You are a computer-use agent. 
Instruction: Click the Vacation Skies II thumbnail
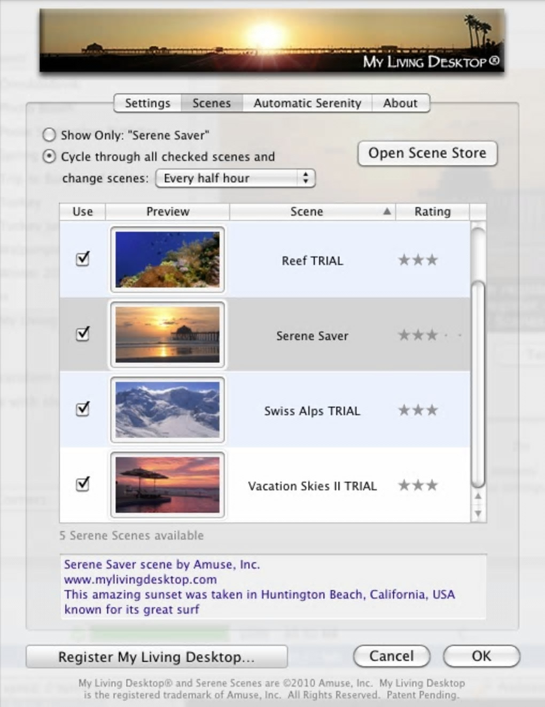[168, 485]
